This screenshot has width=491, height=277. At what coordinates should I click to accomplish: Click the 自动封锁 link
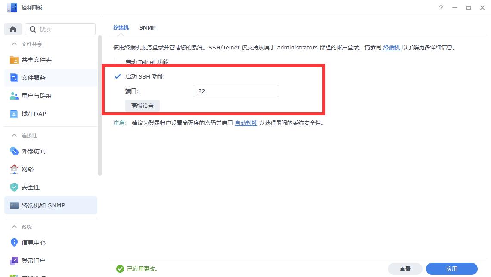[x=245, y=122]
